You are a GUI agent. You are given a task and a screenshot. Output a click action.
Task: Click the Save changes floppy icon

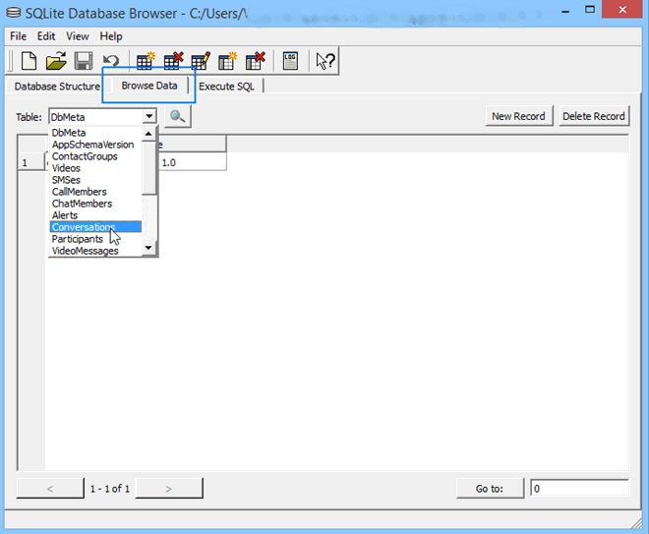(x=84, y=61)
